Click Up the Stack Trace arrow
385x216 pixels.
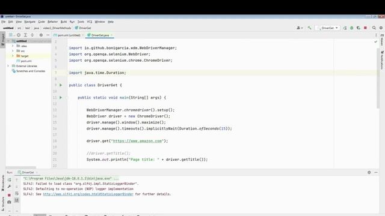pos(17,180)
